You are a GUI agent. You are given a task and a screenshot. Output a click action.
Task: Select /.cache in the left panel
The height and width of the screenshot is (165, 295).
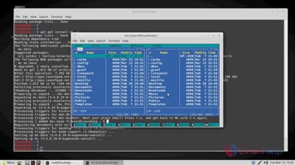108,60
